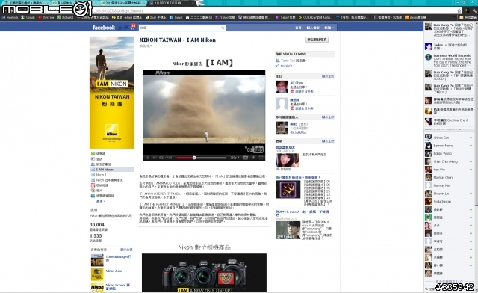Open the Nikon School liked page link

pos(118,286)
